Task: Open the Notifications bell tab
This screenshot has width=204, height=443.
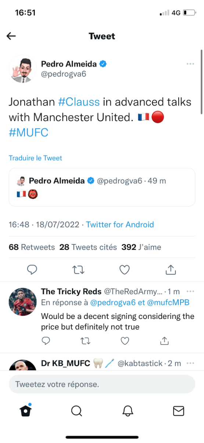Action: 128,411
